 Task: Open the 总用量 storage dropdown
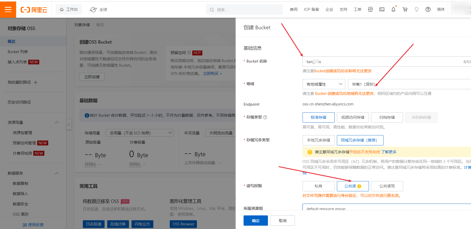[x=140, y=133]
